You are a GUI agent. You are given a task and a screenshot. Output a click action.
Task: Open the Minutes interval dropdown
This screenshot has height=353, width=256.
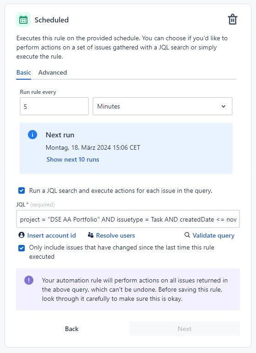point(162,106)
